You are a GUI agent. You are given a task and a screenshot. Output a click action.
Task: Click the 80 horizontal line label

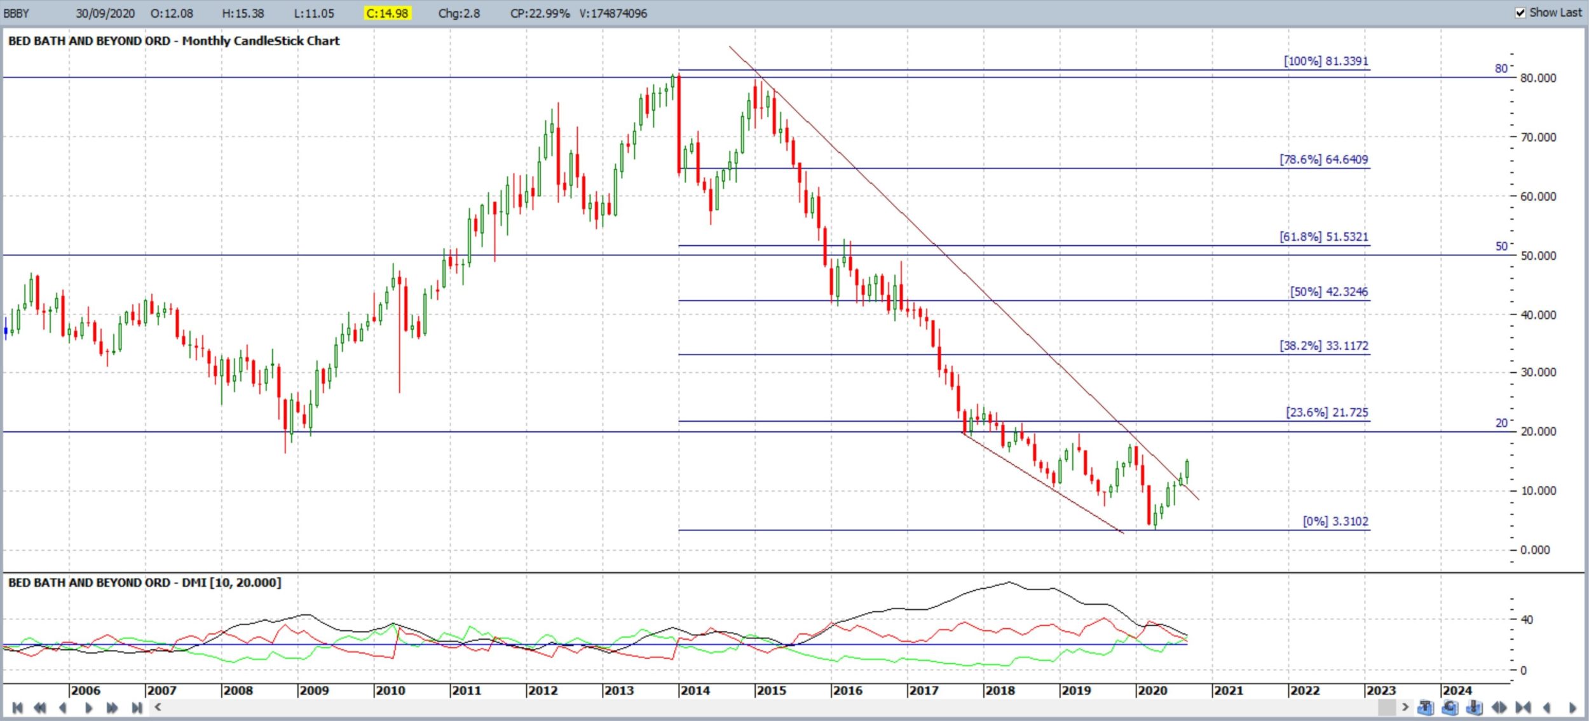(x=1501, y=69)
